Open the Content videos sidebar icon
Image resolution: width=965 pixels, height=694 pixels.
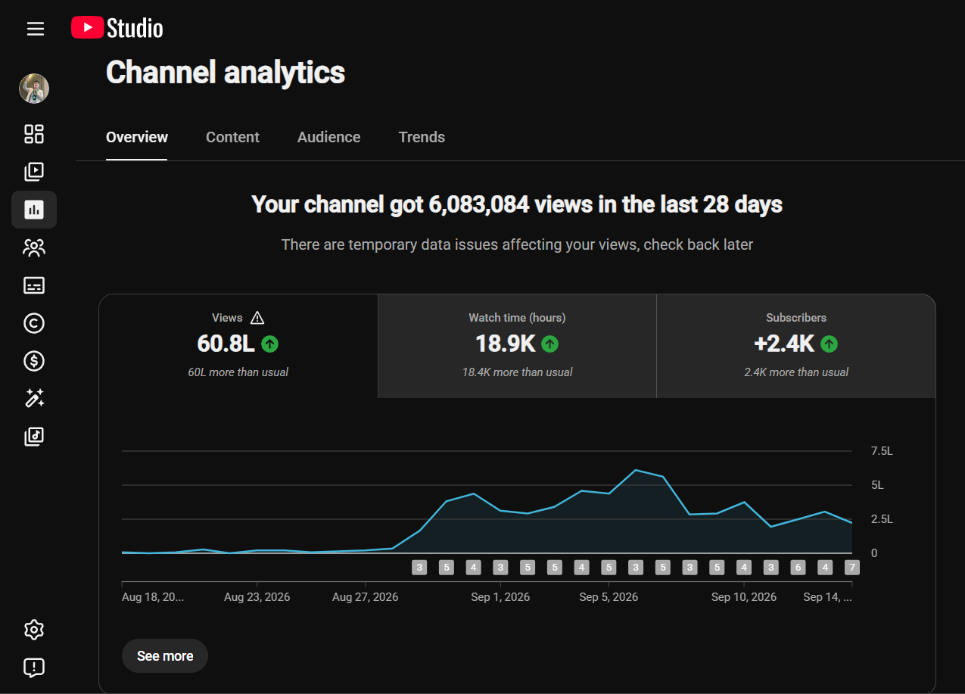(x=34, y=172)
